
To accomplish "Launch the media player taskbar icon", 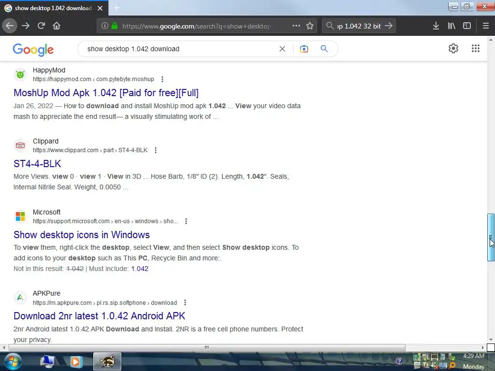I will click(76, 361).
